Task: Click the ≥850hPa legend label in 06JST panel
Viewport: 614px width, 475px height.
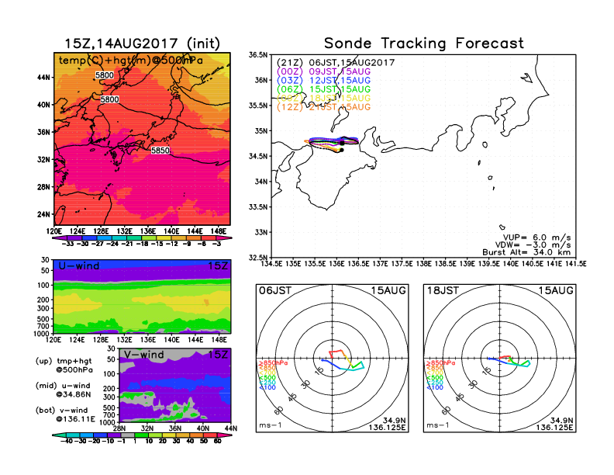Action: tap(267, 363)
